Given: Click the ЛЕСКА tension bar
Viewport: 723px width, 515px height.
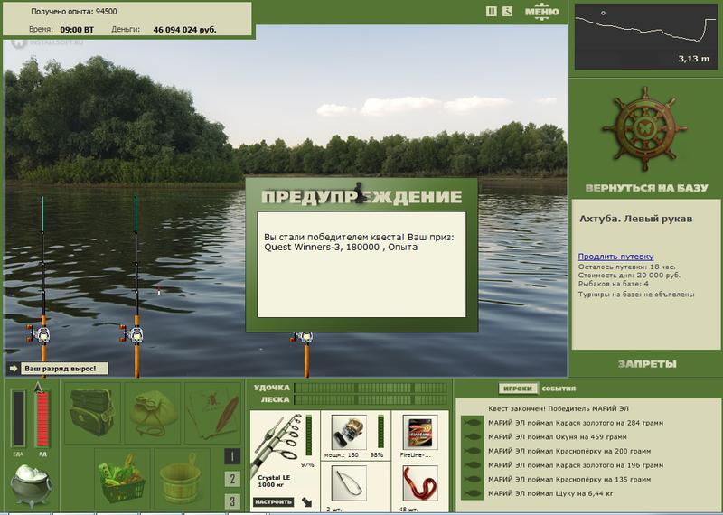Looking at the screenshot, I should (x=371, y=399).
